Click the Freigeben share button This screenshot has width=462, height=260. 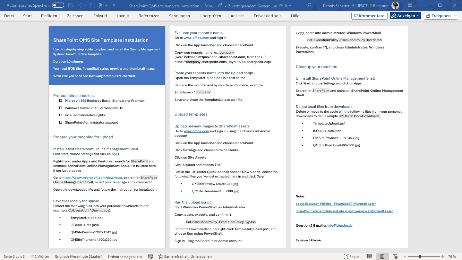point(441,16)
